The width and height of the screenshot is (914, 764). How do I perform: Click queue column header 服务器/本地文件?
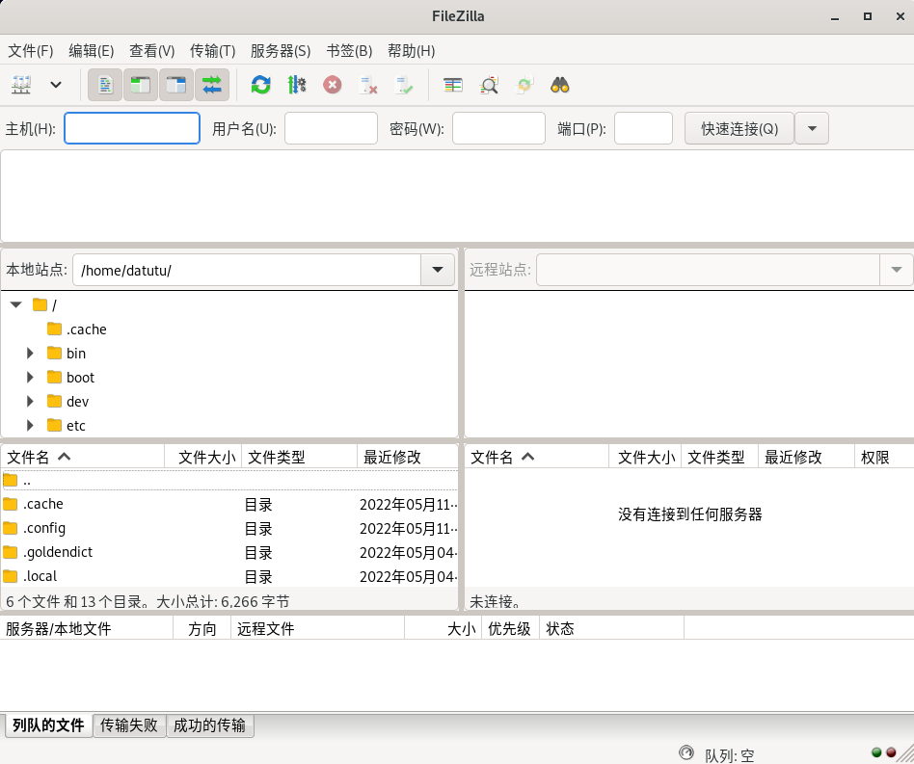coord(87,628)
